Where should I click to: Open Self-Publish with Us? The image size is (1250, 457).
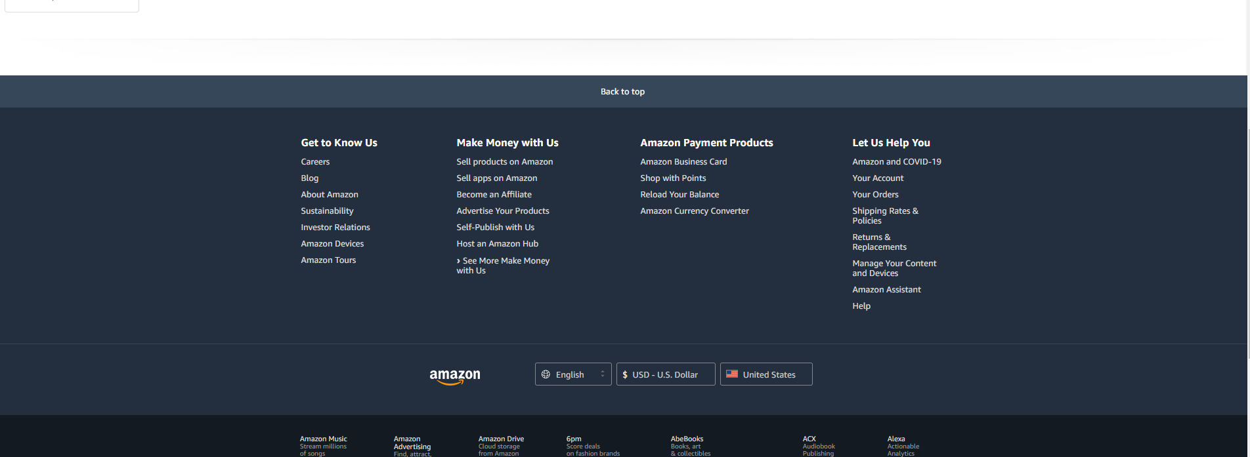point(496,228)
